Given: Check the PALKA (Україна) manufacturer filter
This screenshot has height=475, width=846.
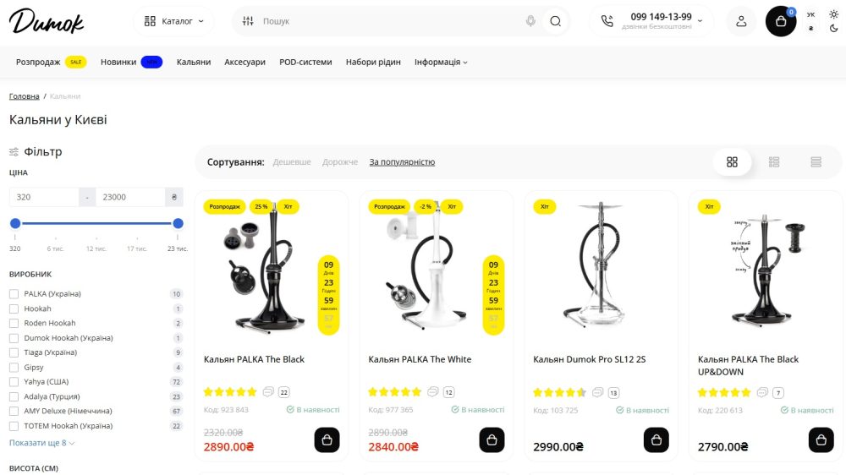Looking at the screenshot, I should pos(14,294).
